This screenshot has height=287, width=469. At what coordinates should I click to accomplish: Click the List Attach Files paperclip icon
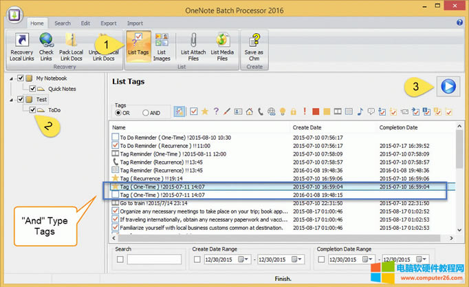pyautogui.click(x=193, y=48)
